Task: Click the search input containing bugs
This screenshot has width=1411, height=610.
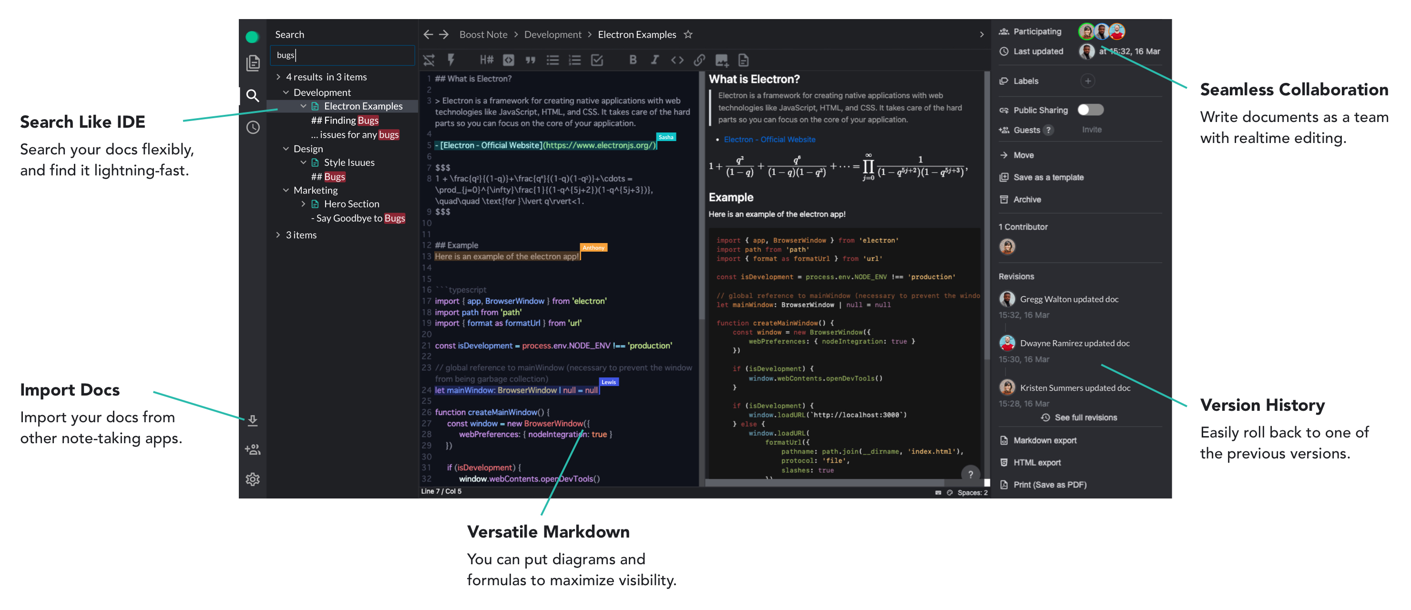Action: click(x=342, y=55)
